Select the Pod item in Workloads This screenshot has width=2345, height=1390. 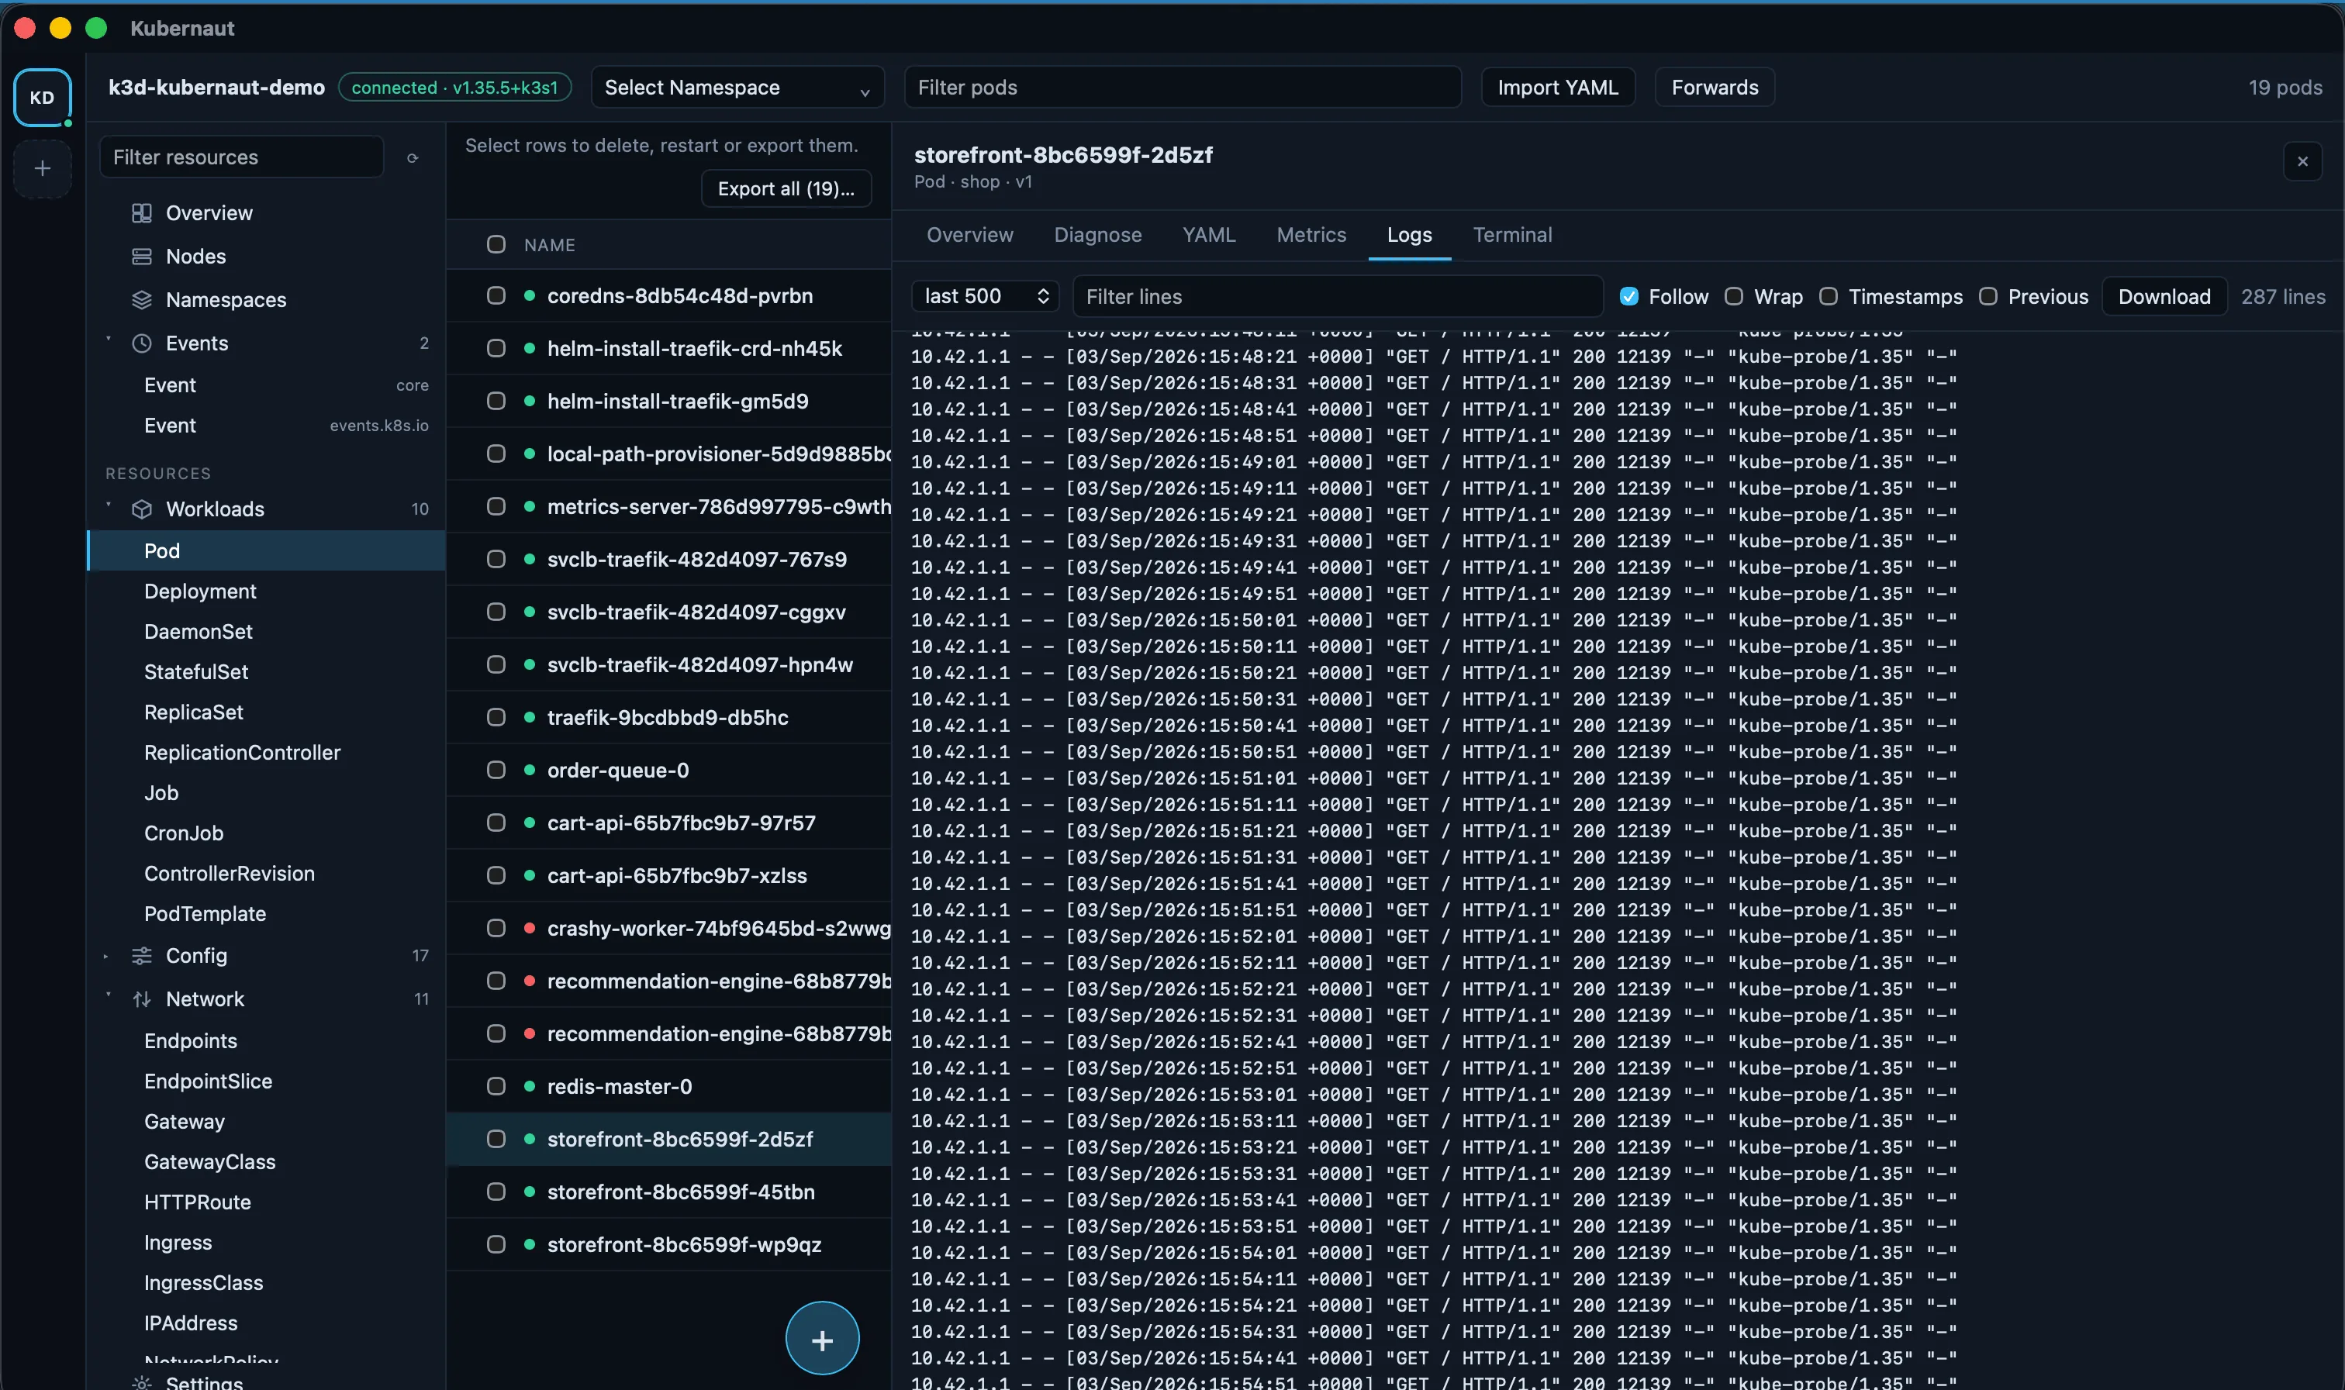[266, 552]
